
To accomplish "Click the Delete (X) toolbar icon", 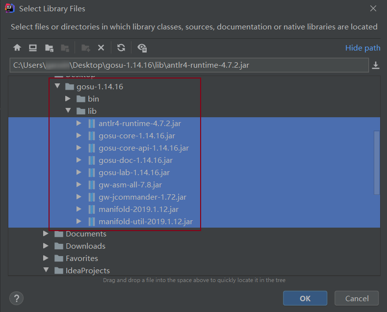I will (101, 48).
